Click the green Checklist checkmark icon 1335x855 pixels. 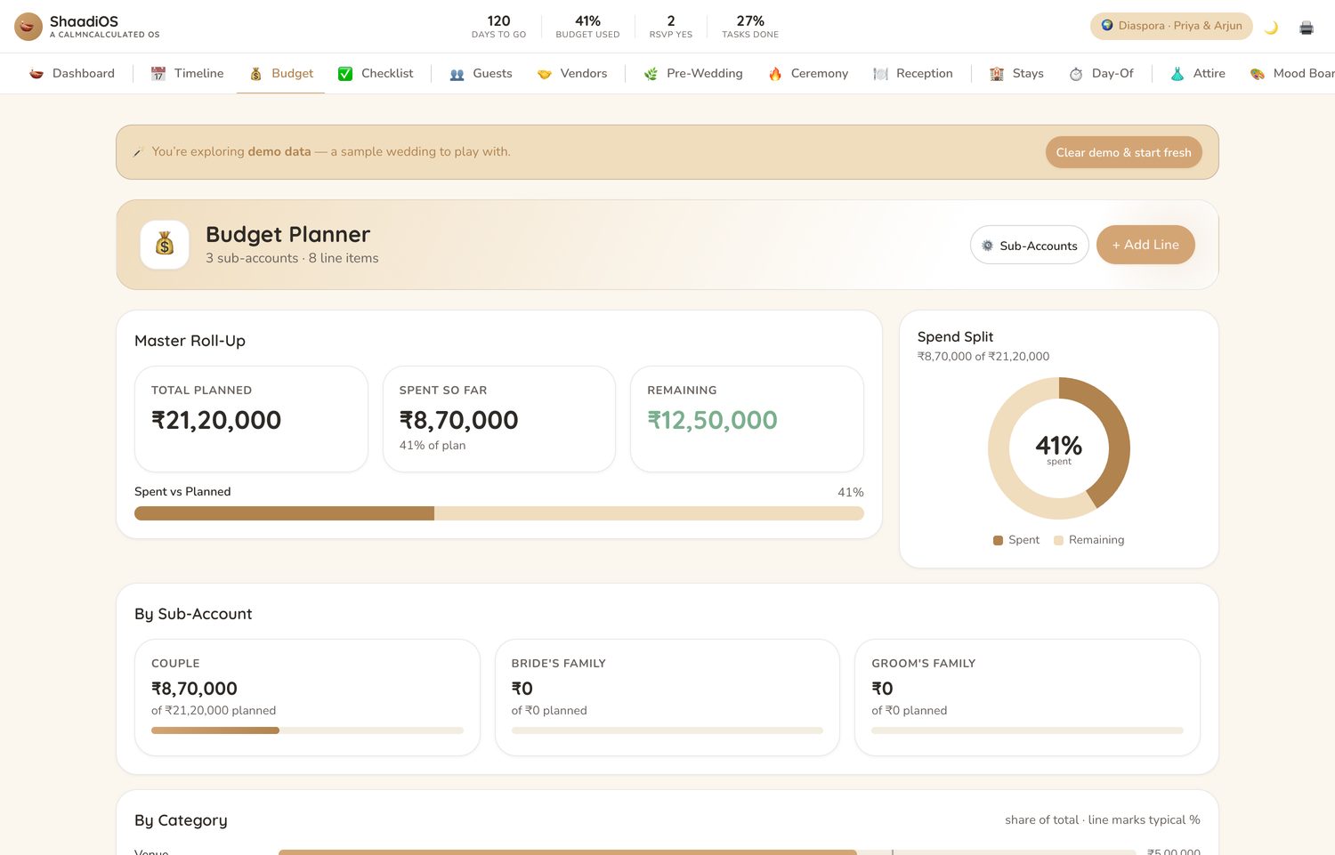(x=345, y=74)
